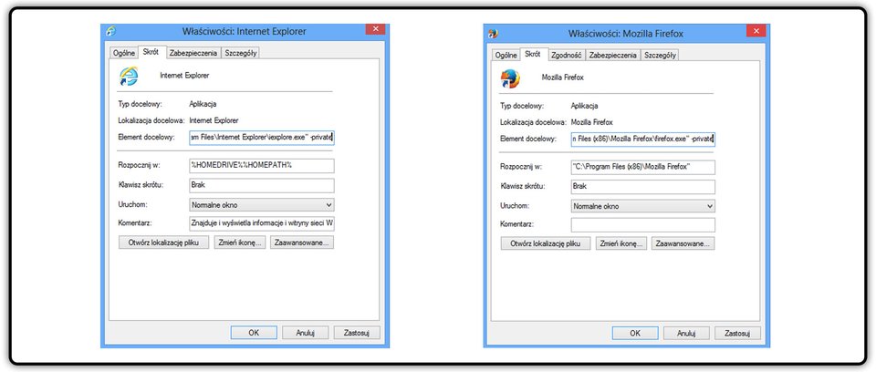Click Lokalizacja docelowa value Mozilla Firefox
This screenshot has height=372, width=876.
(591, 122)
